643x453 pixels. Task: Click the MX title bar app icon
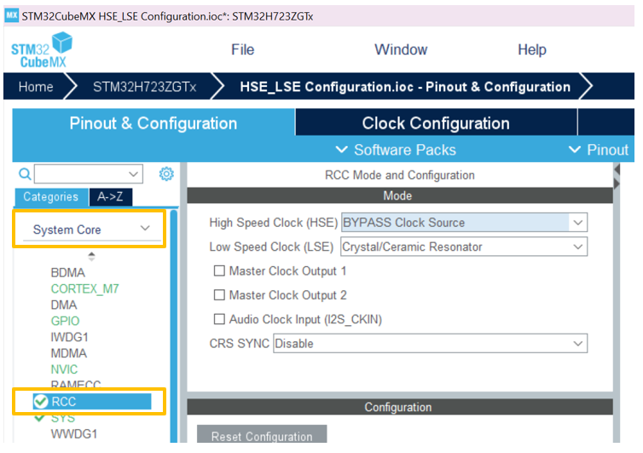pos(11,16)
